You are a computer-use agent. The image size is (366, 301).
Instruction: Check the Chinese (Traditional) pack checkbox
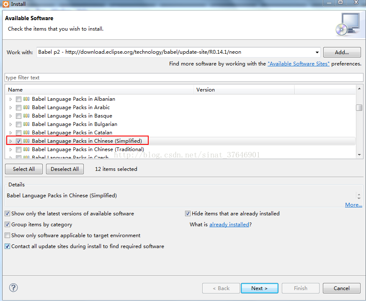coord(19,149)
